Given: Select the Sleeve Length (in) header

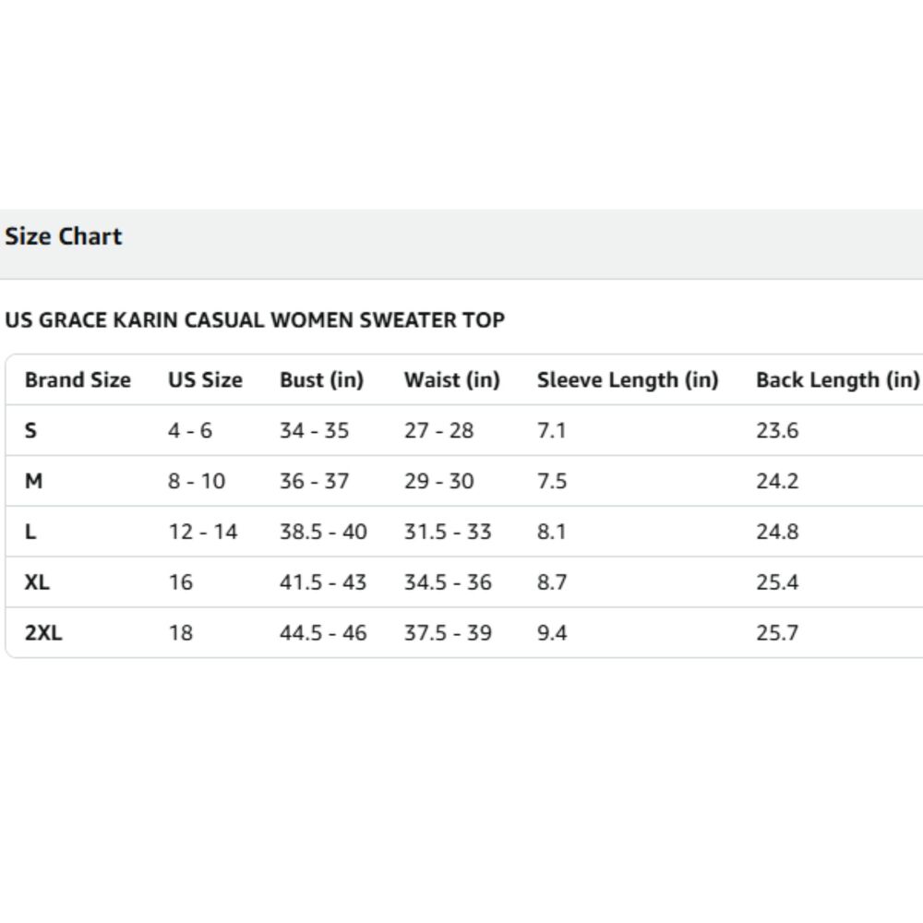Looking at the screenshot, I should [x=628, y=379].
